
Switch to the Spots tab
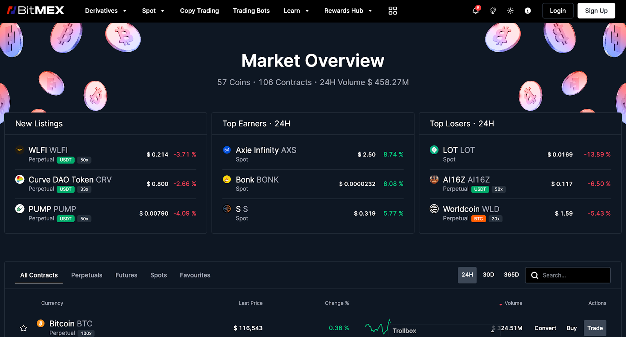(x=158, y=275)
